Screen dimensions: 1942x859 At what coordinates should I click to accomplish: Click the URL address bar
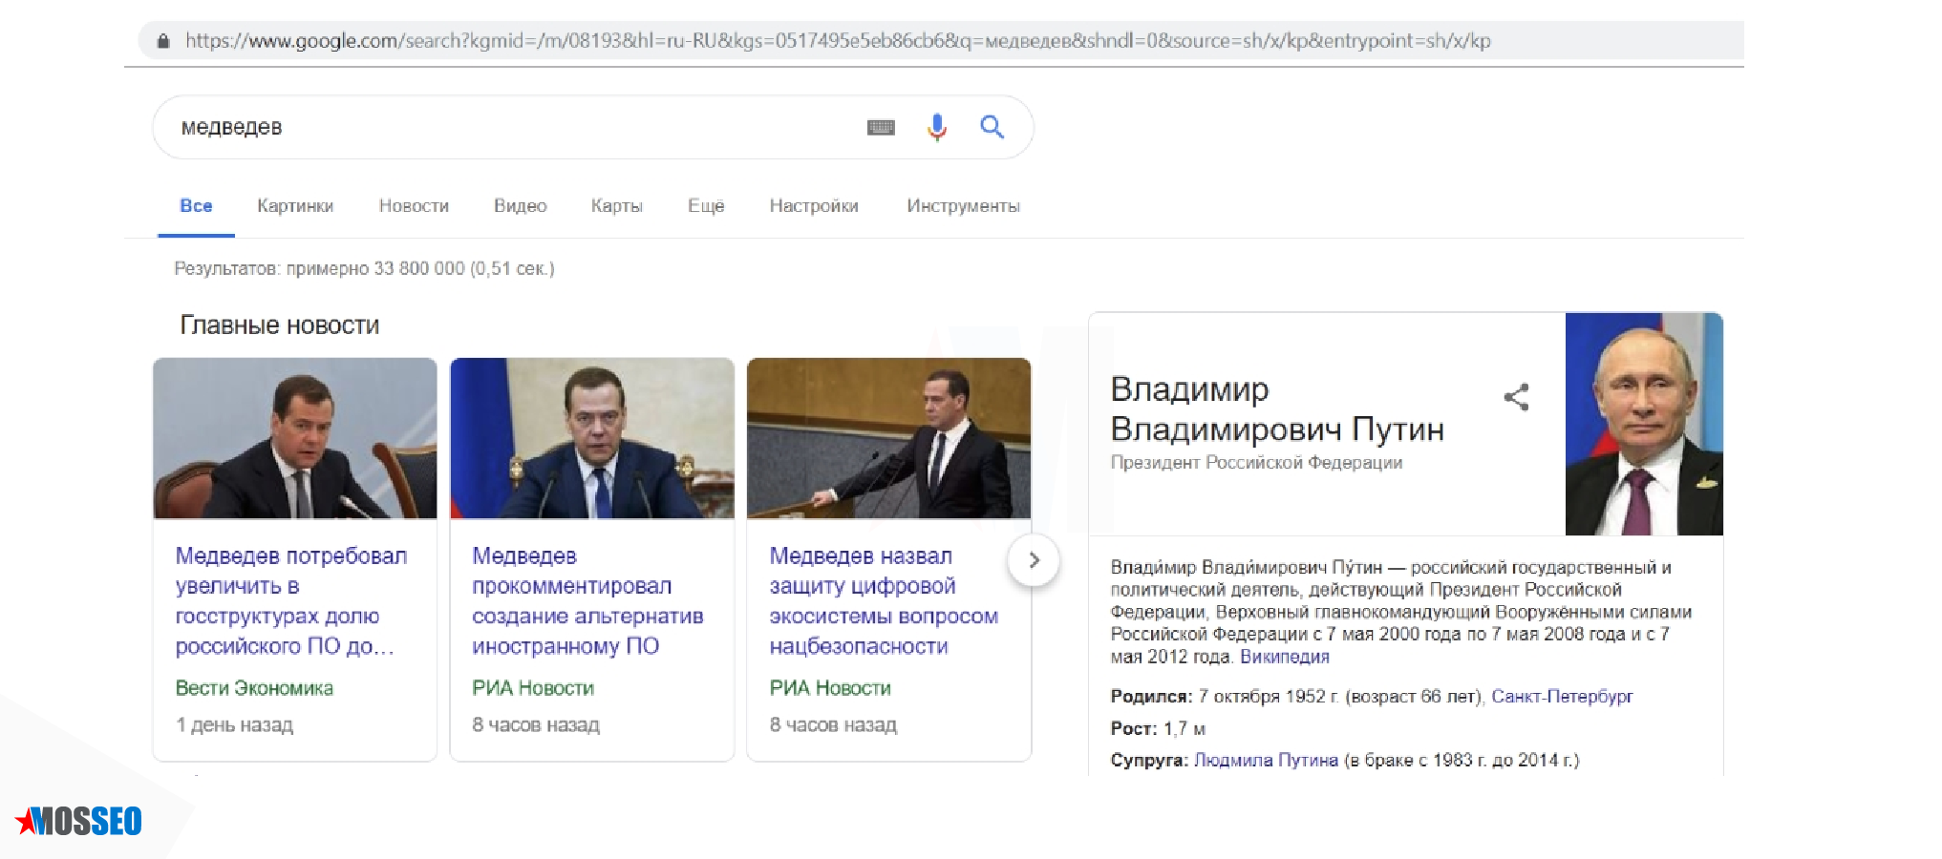pos(941,41)
